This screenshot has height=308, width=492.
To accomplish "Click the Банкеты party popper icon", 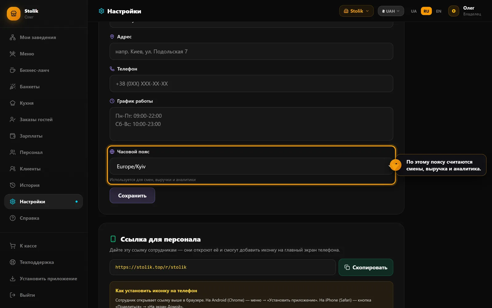I will tap(13, 87).
